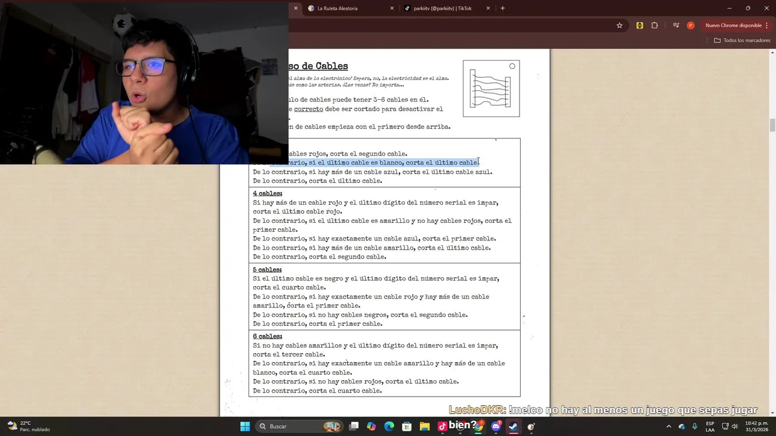Open Microsoft Store from taskbar
776x436 pixels.
pyautogui.click(x=407, y=426)
